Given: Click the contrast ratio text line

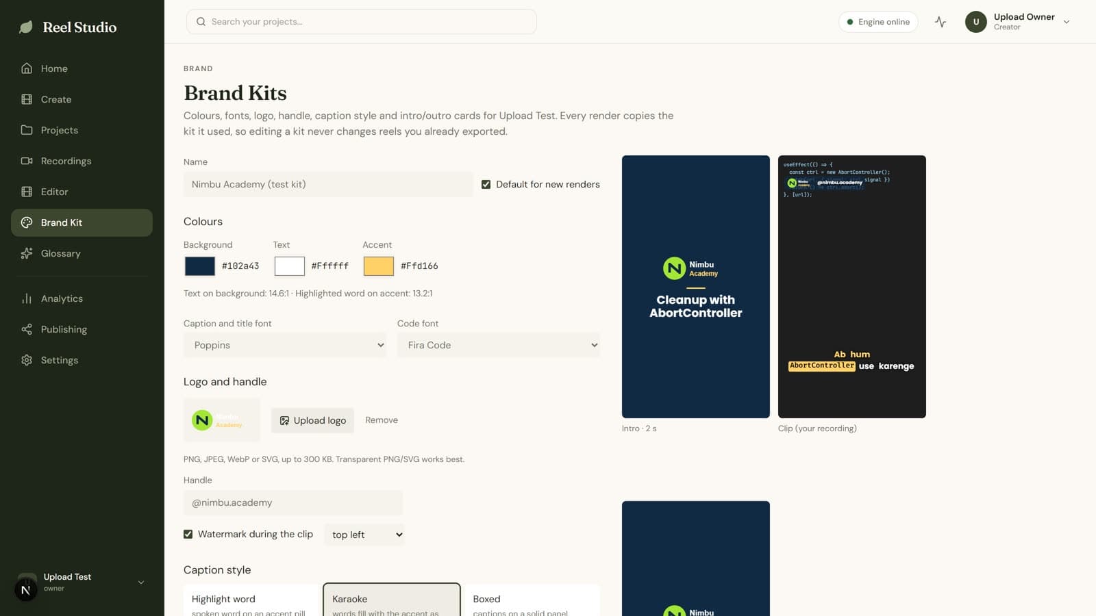Looking at the screenshot, I should pos(308,294).
